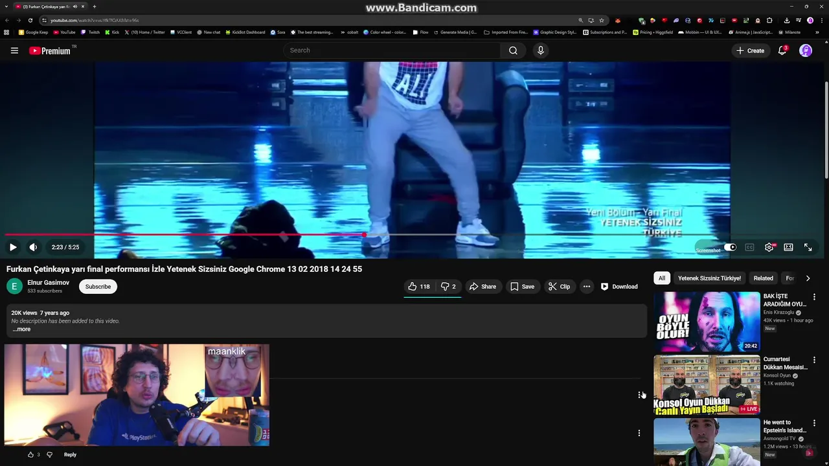Open options menu for Epstein's Island video
Viewport: 829px width, 466px height.
pyautogui.click(x=814, y=423)
